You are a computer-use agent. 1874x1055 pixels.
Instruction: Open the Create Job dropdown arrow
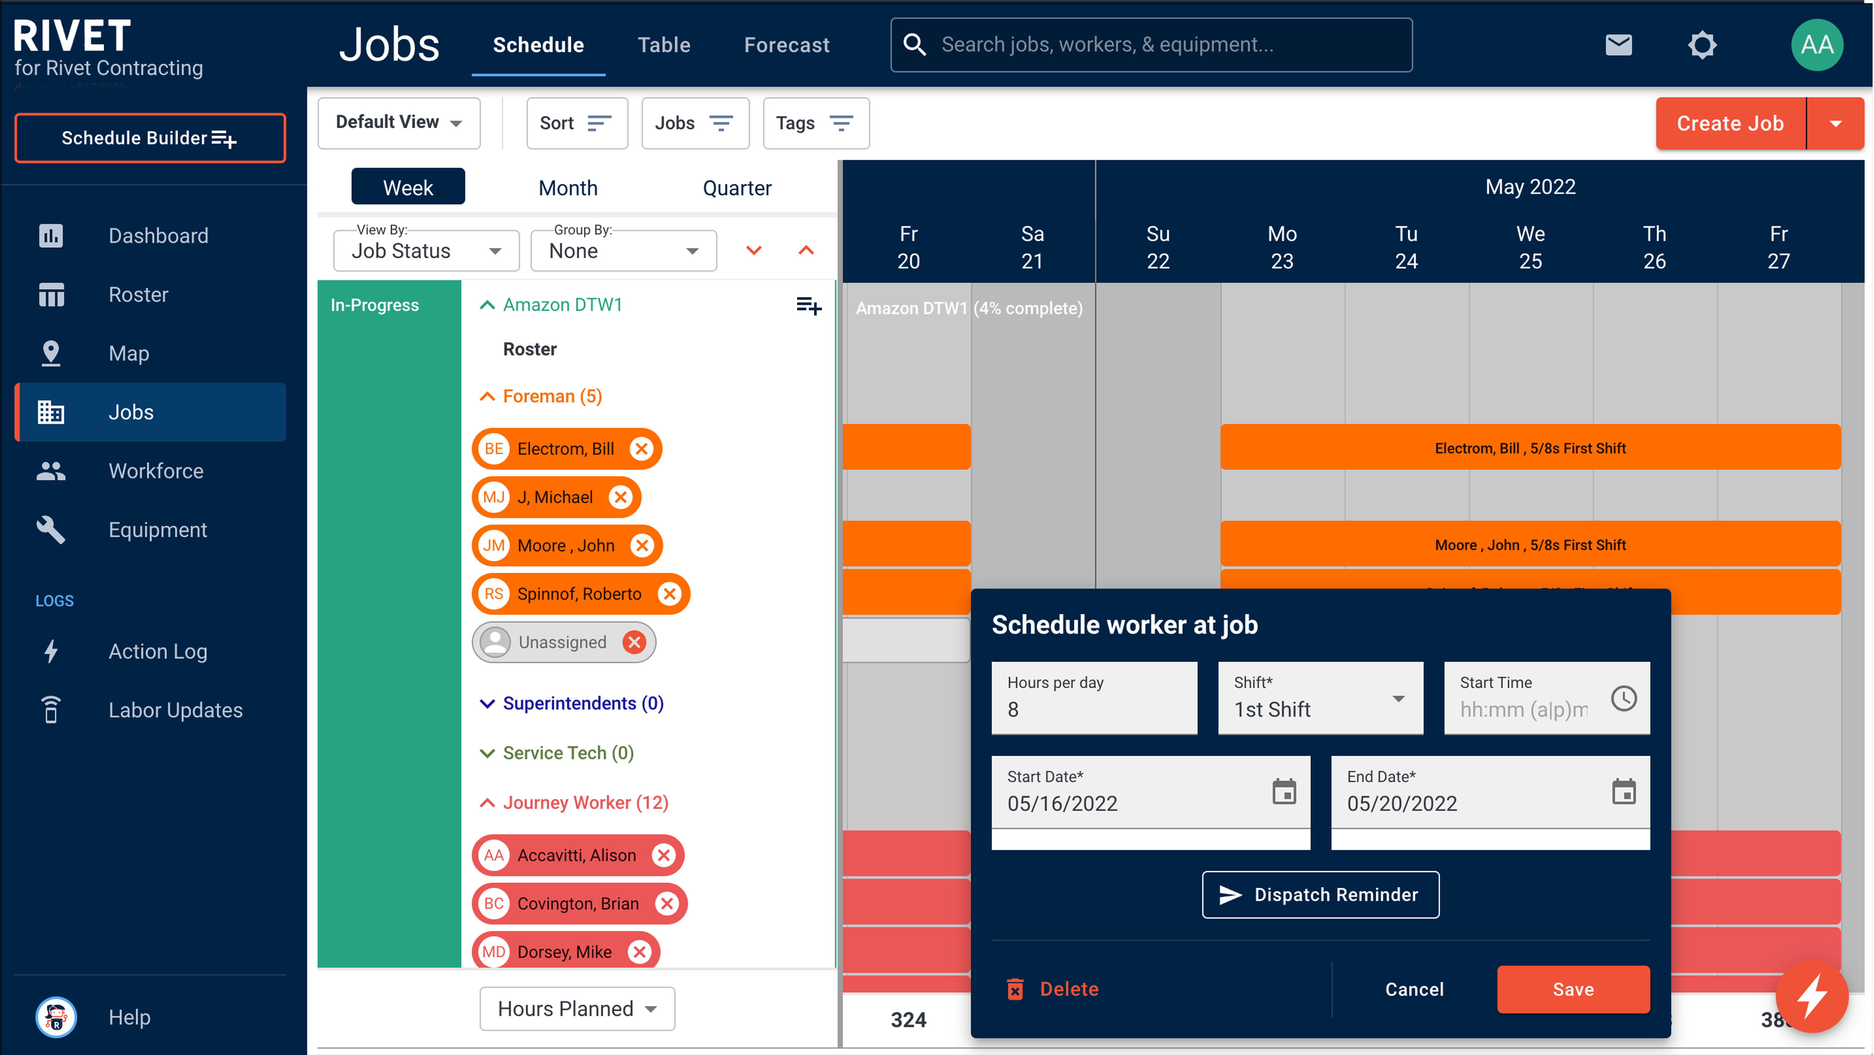click(x=1835, y=124)
